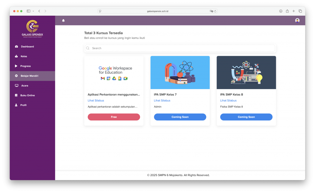This screenshot has width=315, height=193.
Task: Toggle the Safari sidebar button
Action: pos(29,11)
